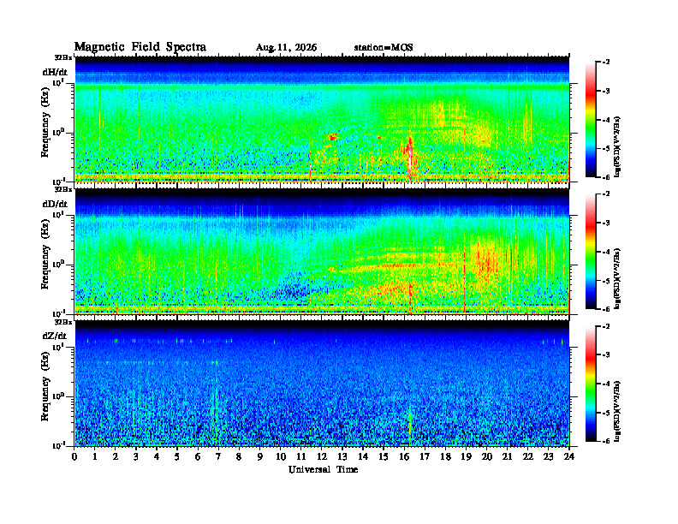Click hour tick label "16" on time axis
This screenshot has height=524, width=678.
[404, 457]
